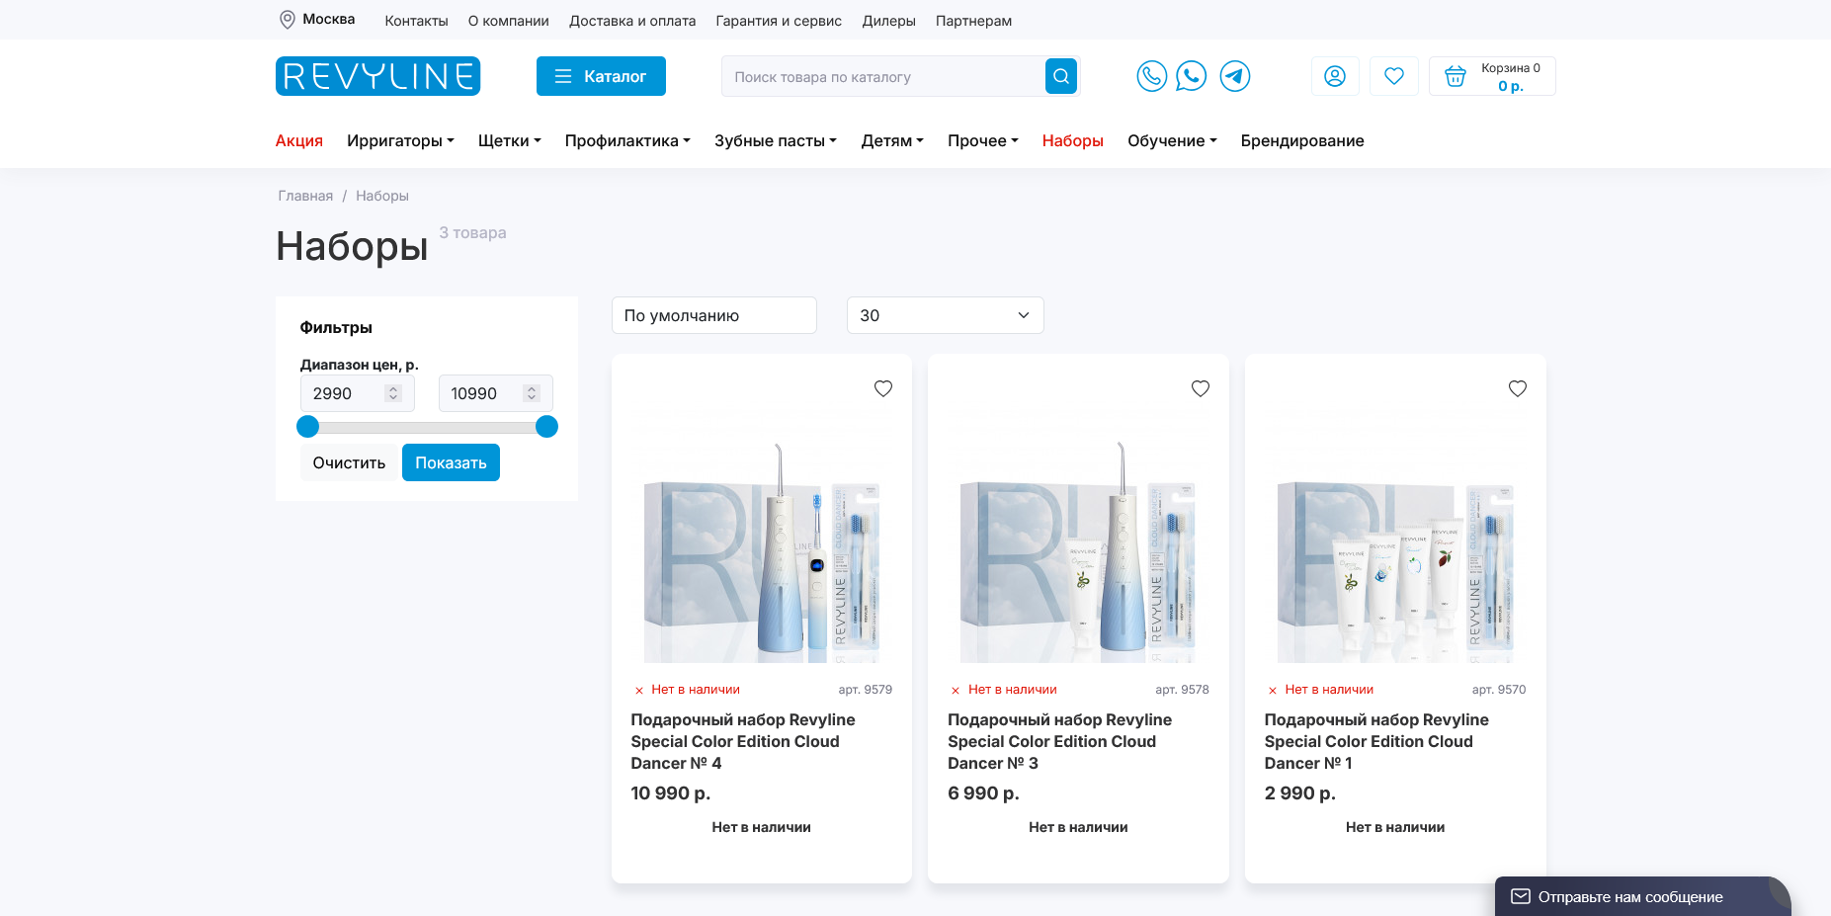Open Cloud Dancer № 1 product image
Viewport: 1831px width, 916px height.
tap(1395, 545)
